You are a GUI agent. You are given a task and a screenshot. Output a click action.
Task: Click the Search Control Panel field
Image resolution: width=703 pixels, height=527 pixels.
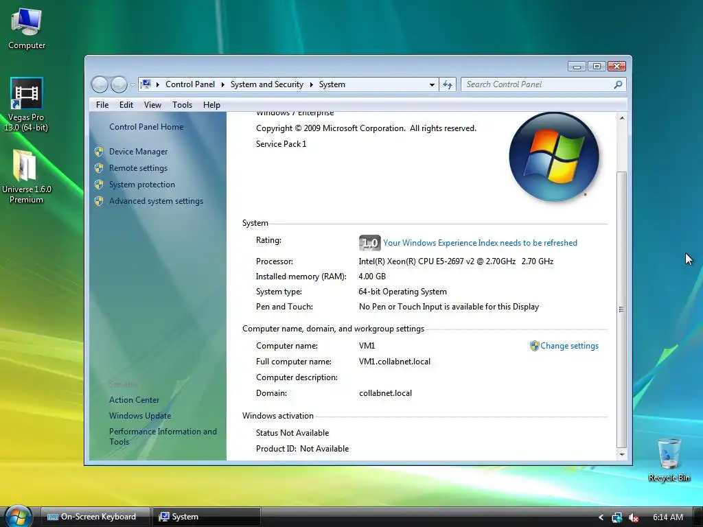(538, 84)
